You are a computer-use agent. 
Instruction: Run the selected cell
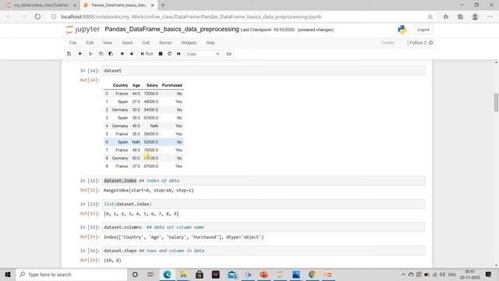[x=147, y=54]
